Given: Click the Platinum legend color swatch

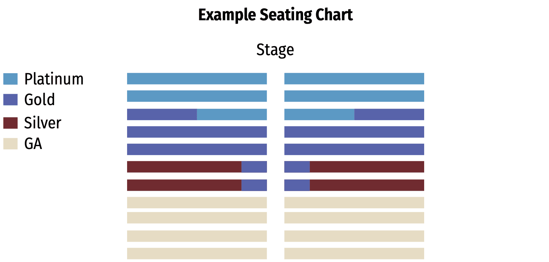Looking at the screenshot, I should coord(11,79).
